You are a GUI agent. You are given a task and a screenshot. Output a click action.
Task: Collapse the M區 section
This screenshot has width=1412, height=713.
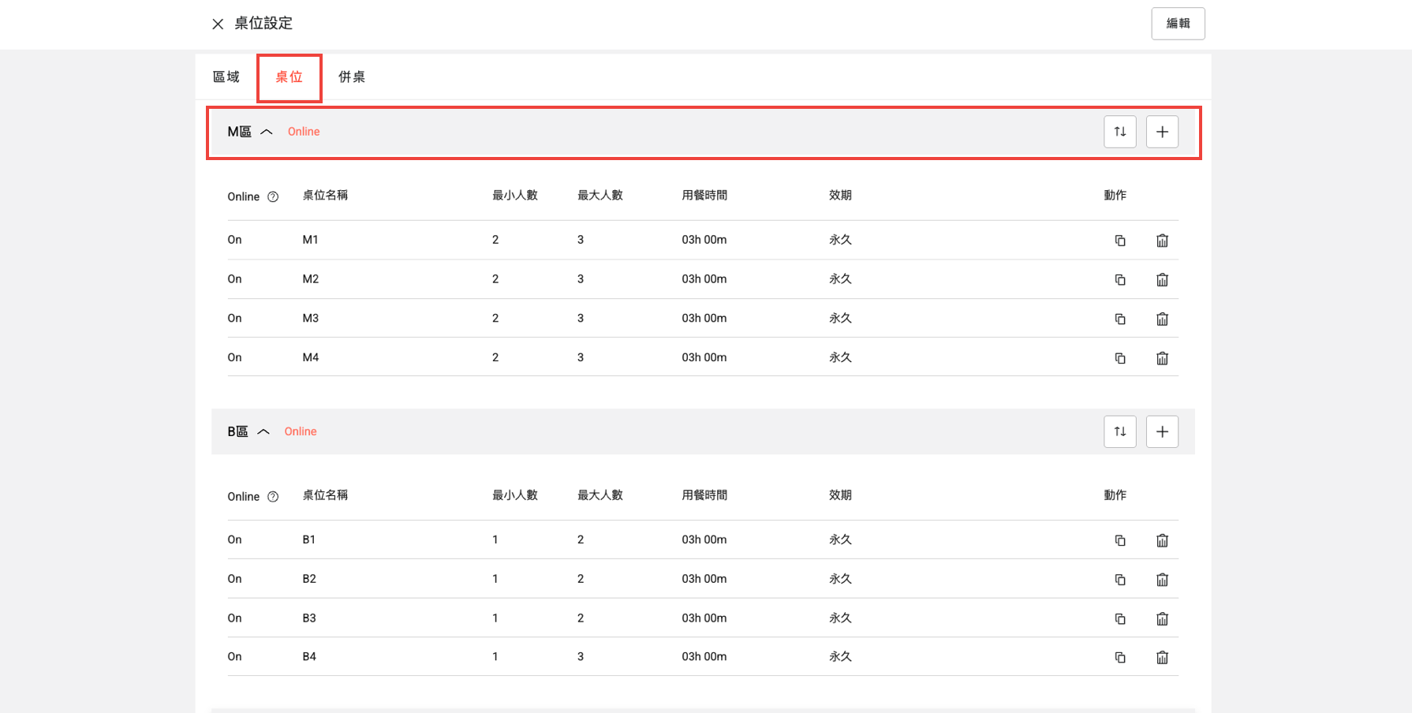pyautogui.click(x=267, y=132)
